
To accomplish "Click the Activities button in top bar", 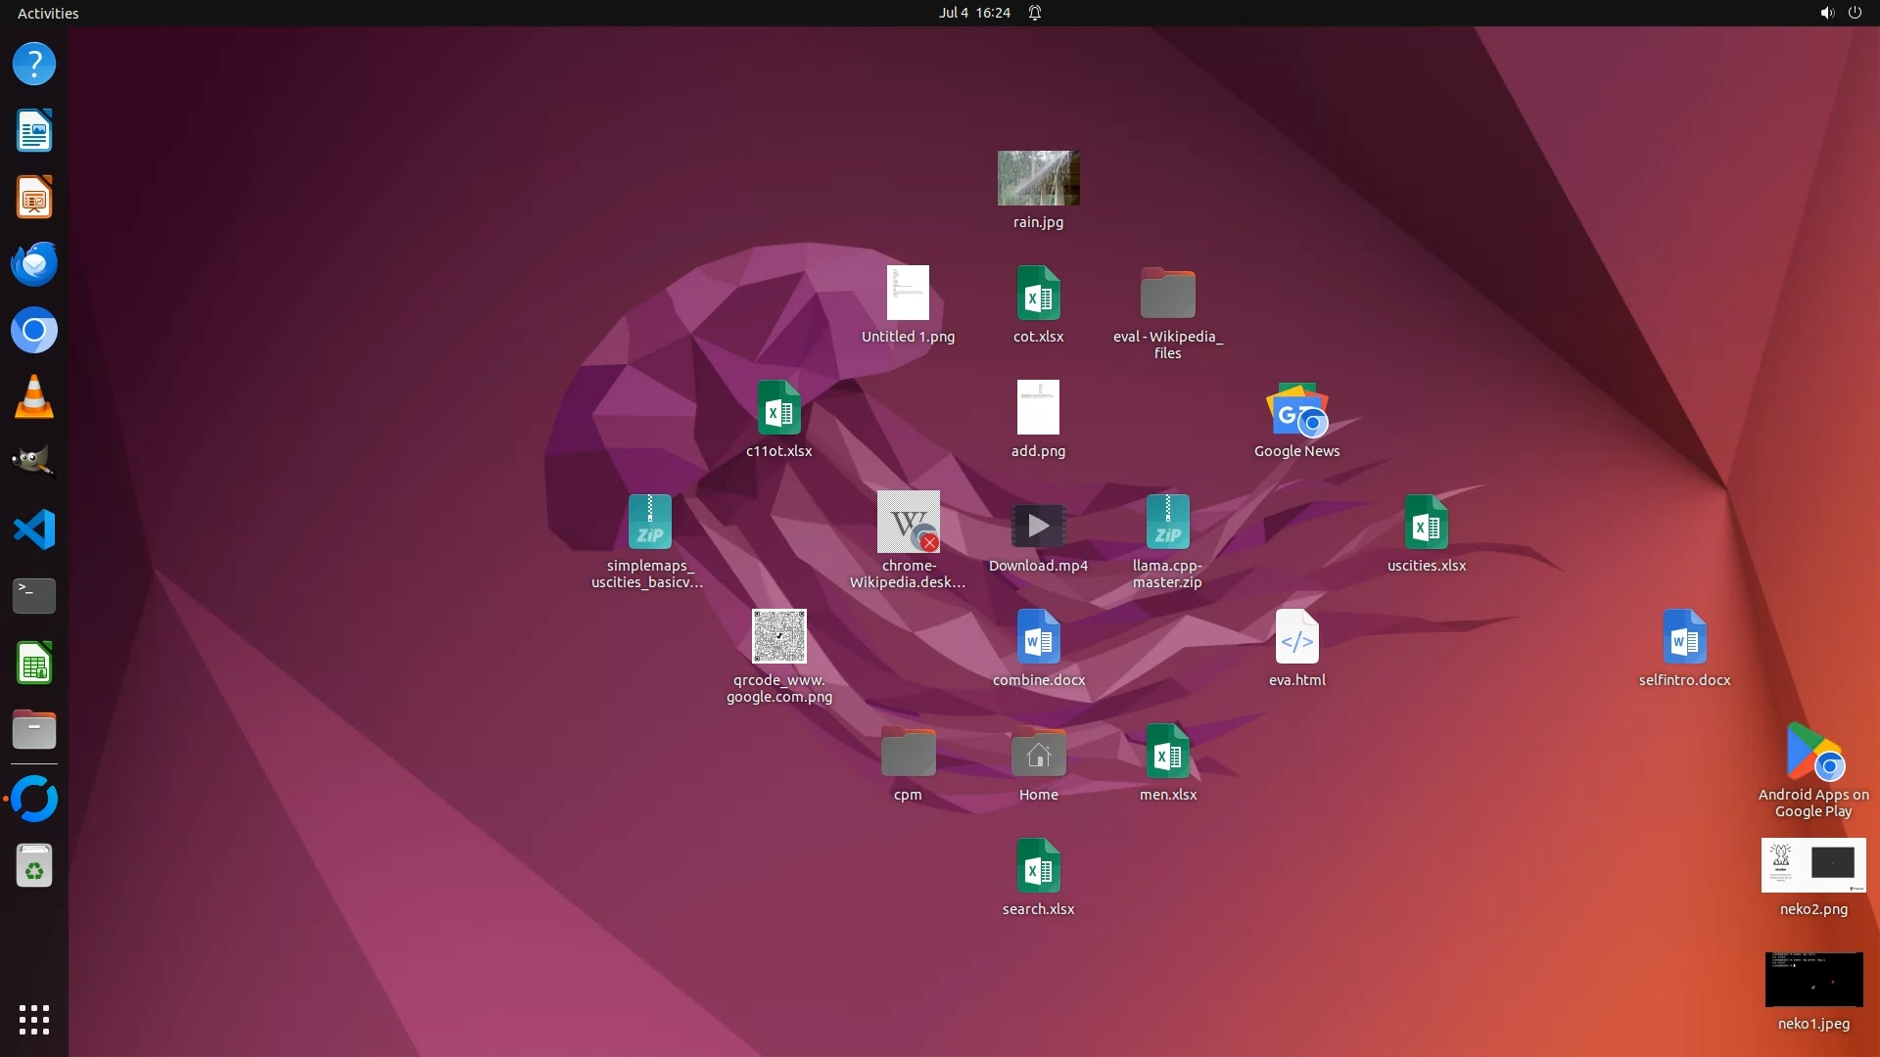I will [x=48, y=13].
